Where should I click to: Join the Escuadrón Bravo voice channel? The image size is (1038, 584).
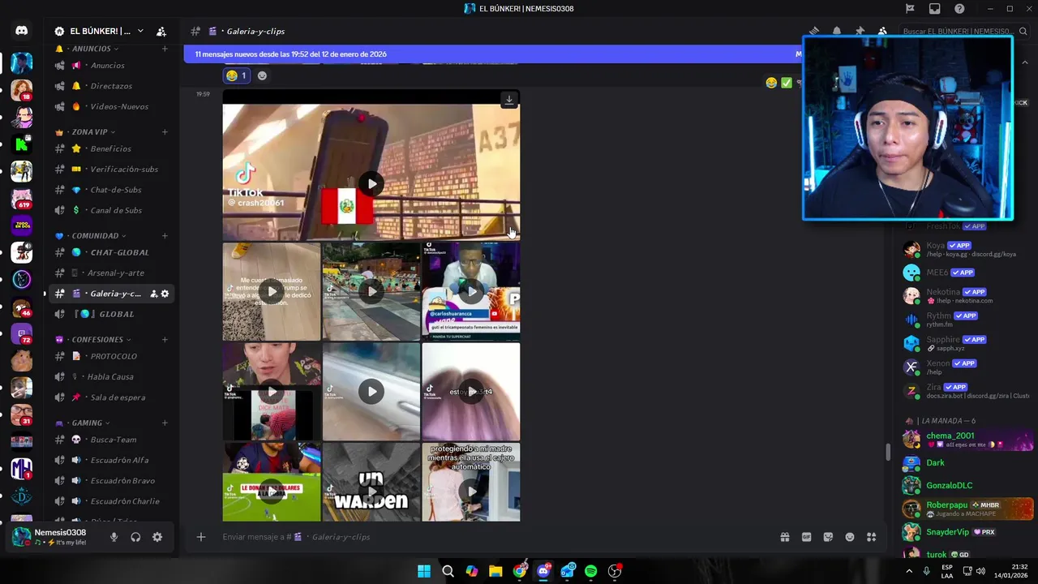click(x=112, y=480)
